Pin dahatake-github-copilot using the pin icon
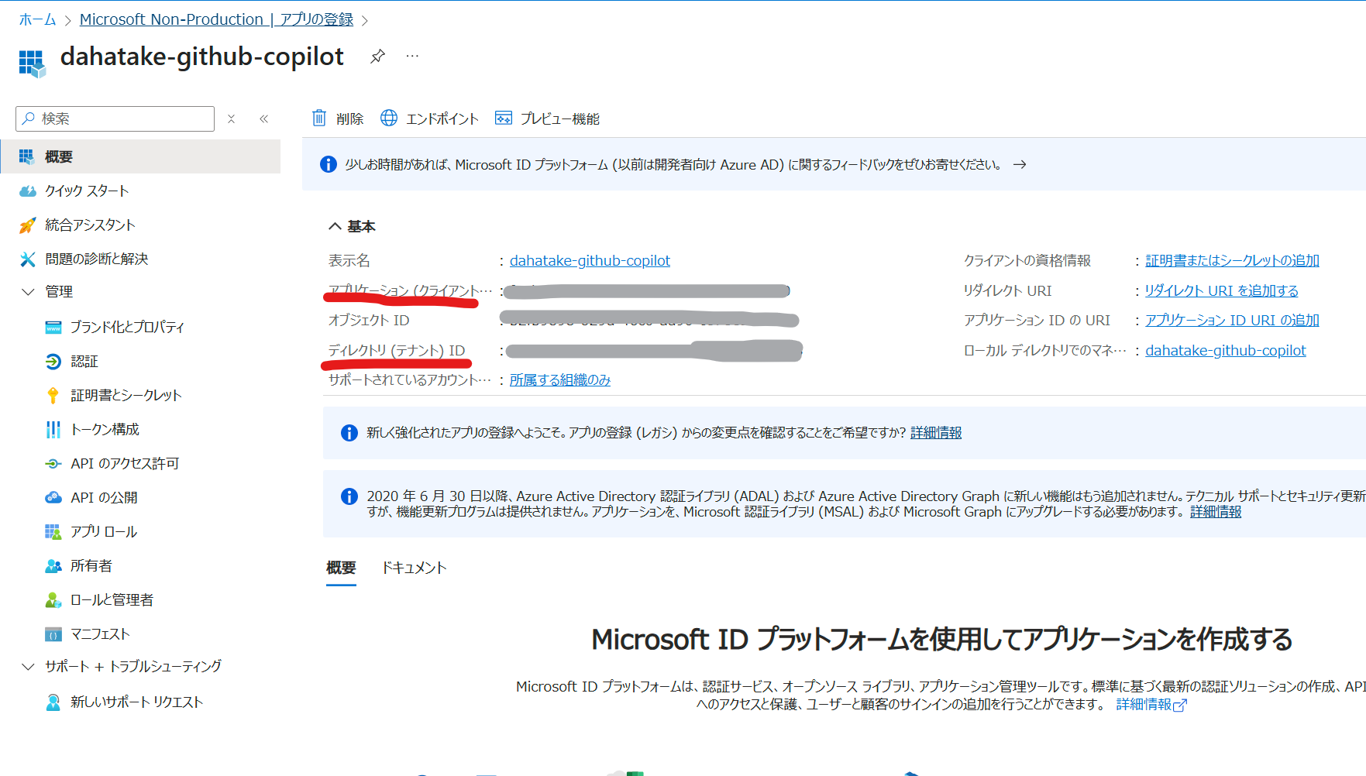This screenshot has height=776, width=1366. 377,55
